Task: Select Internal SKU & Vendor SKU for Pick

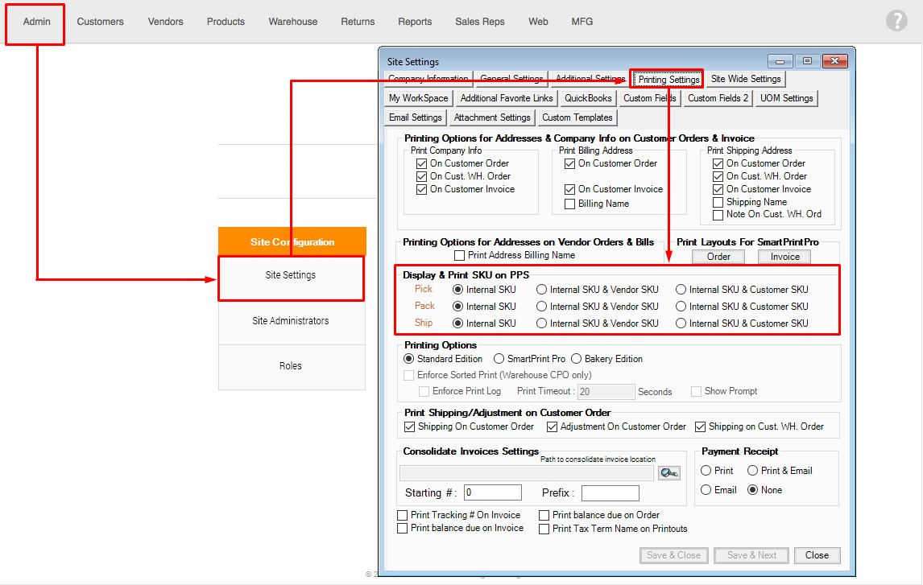Action: click(542, 290)
